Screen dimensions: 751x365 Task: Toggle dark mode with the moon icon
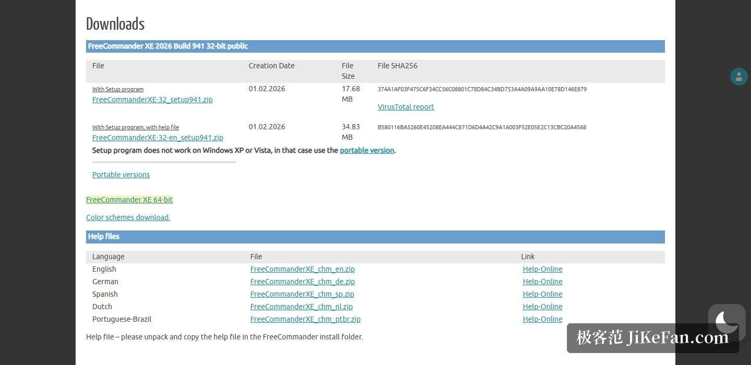pos(727,322)
